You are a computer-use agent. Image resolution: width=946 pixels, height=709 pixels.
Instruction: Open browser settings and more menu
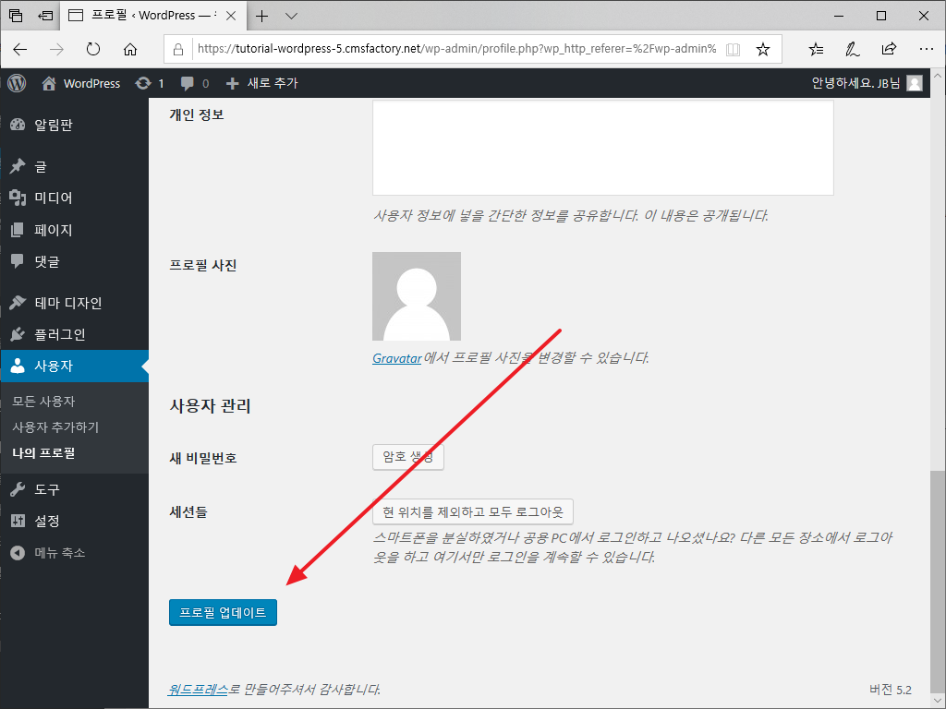pos(926,50)
